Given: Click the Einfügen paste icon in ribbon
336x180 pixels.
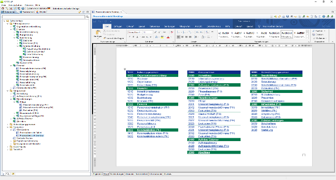Looking at the screenshot, I should (98, 34).
